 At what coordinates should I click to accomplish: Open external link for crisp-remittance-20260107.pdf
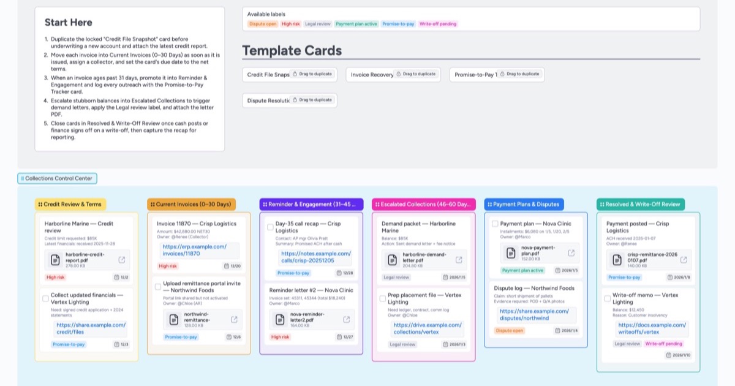(684, 260)
